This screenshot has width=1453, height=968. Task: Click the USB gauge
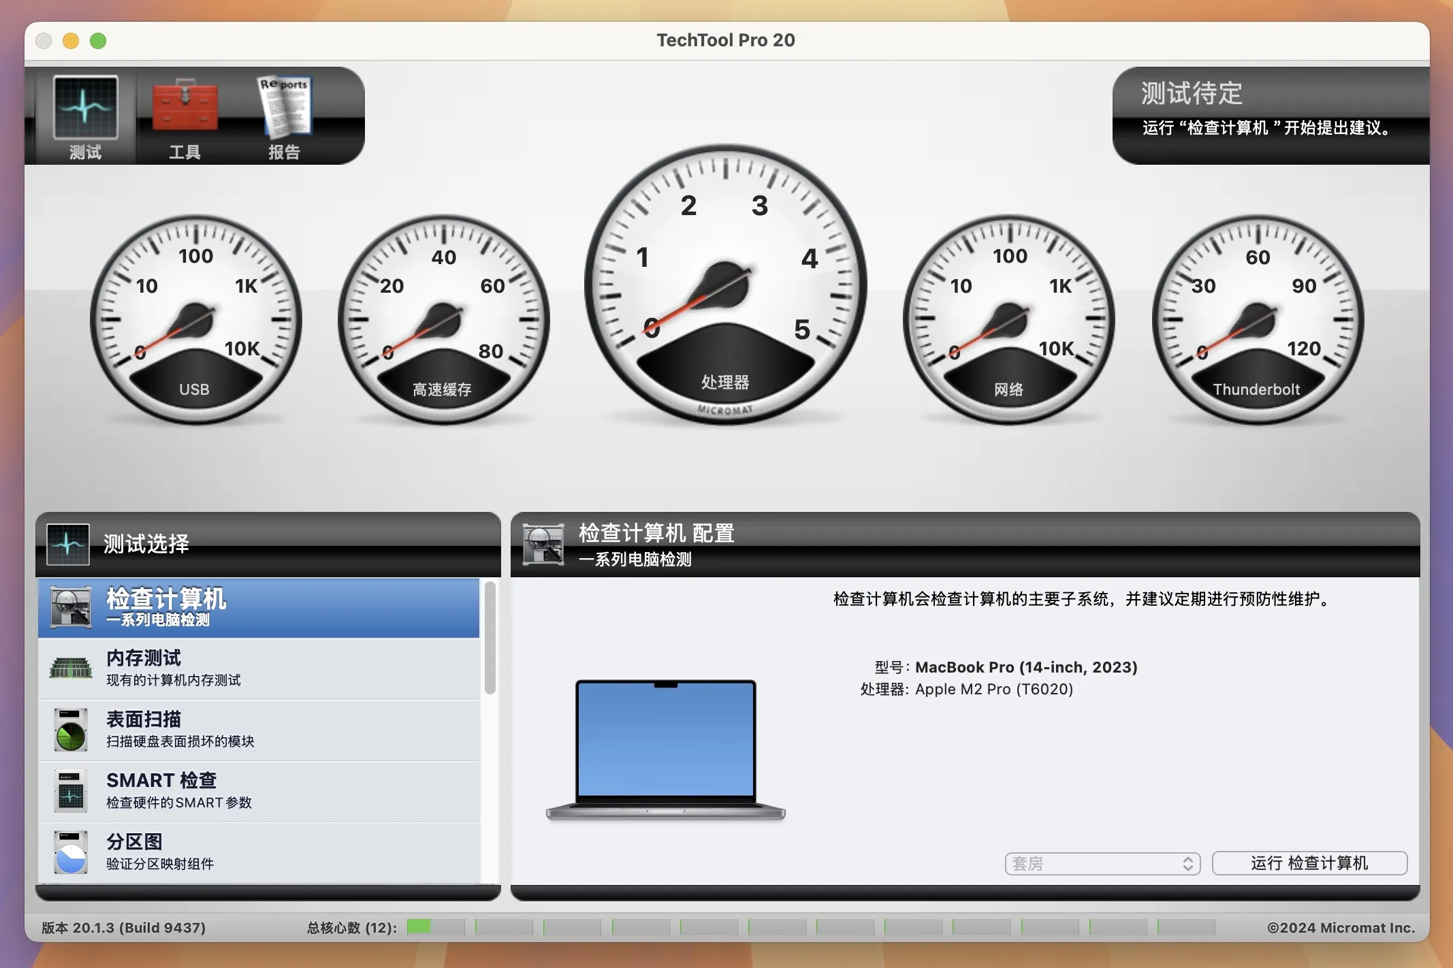click(x=196, y=320)
